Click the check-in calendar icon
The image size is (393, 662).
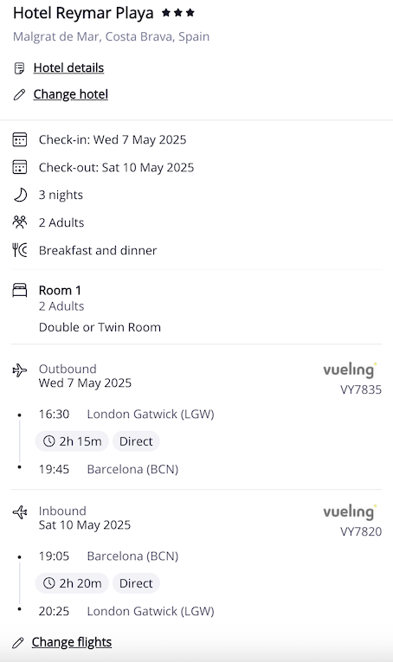tap(20, 139)
